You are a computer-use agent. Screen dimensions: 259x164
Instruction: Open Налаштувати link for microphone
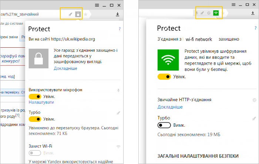pos(41,102)
